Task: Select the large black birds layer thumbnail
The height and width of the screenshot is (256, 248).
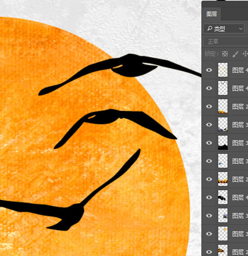Action: pos(223,197)
